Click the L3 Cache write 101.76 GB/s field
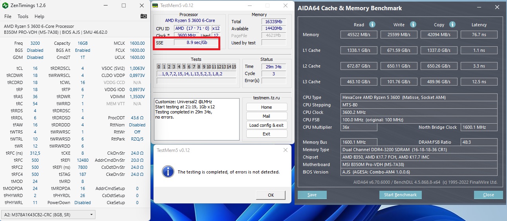The width and height of the screenshot is (507, 221). 399,82
